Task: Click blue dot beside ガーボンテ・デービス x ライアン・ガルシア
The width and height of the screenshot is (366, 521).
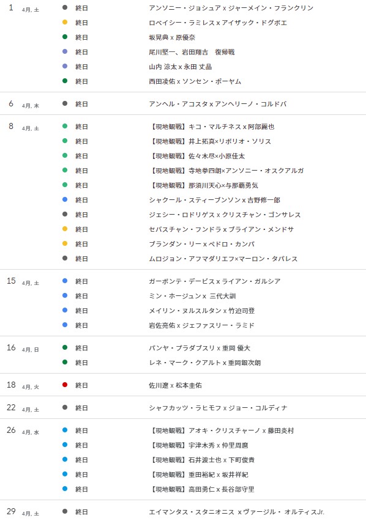Action: click(x=65, y=281)
